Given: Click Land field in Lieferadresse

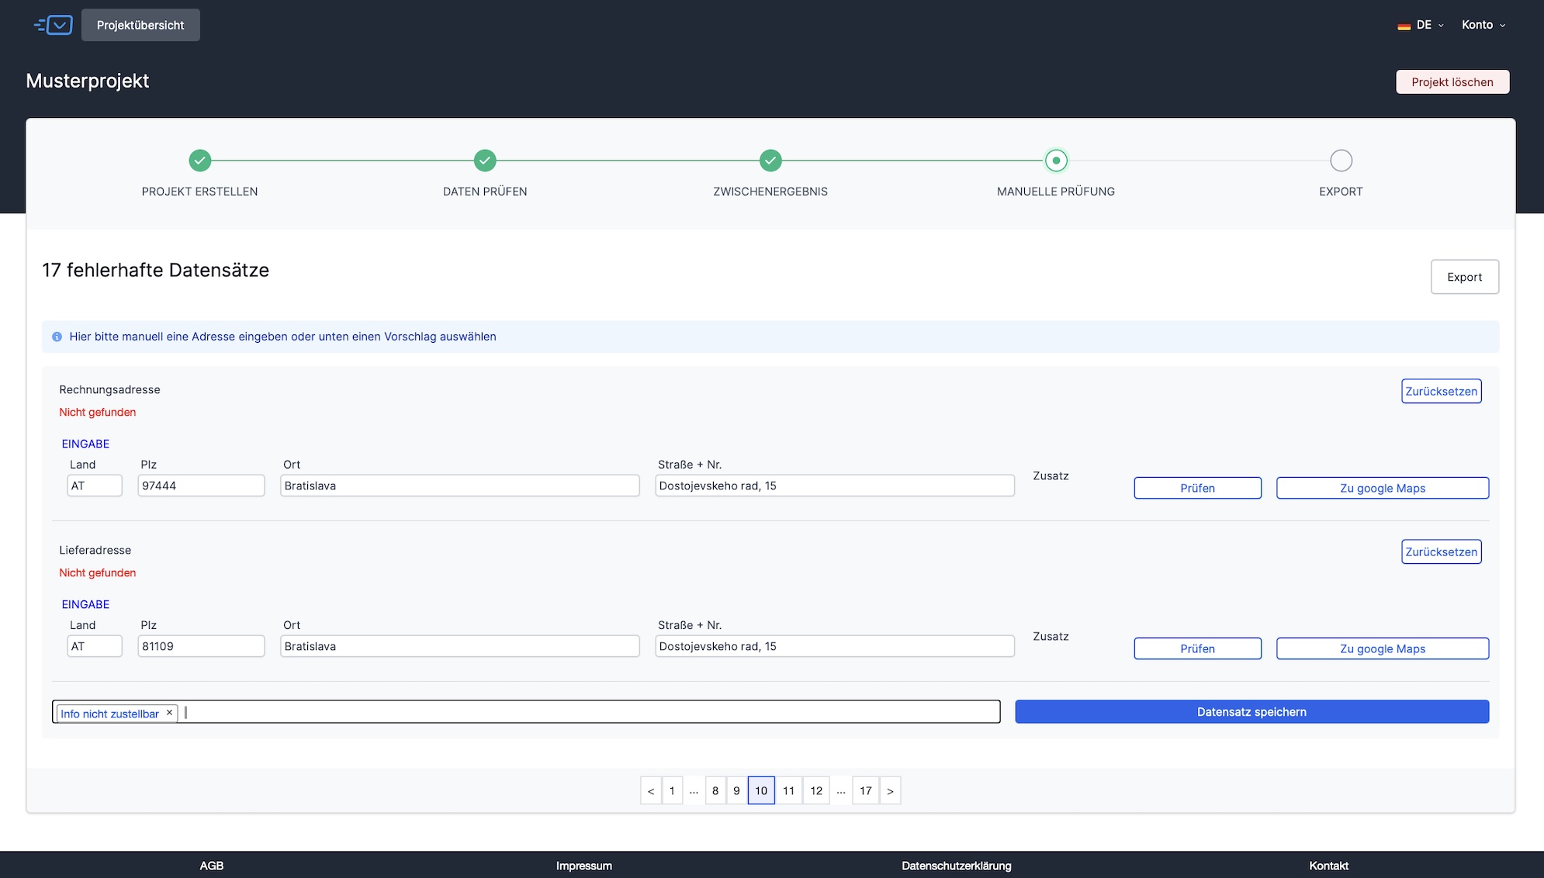Looking at the screenshot, I should pyautogui.click(x=95, y=646).
